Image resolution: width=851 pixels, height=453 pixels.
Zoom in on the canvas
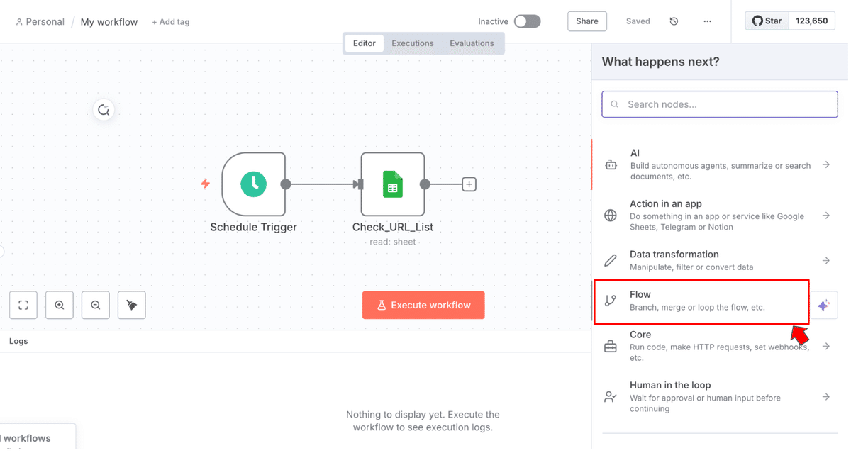(x=60, y=306)
